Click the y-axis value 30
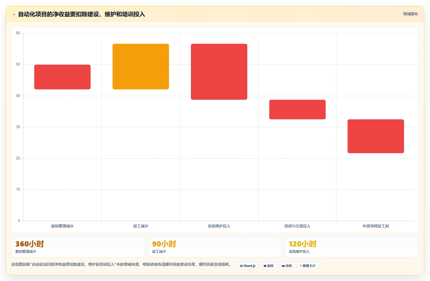 pos(18,127)
